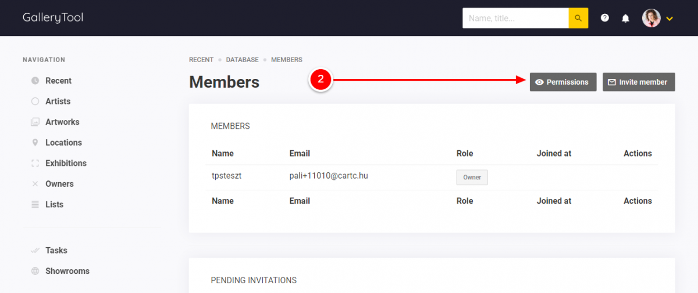Click the top Joined at column header
This screenshot has width=698, height=293.
pos(554,154)
